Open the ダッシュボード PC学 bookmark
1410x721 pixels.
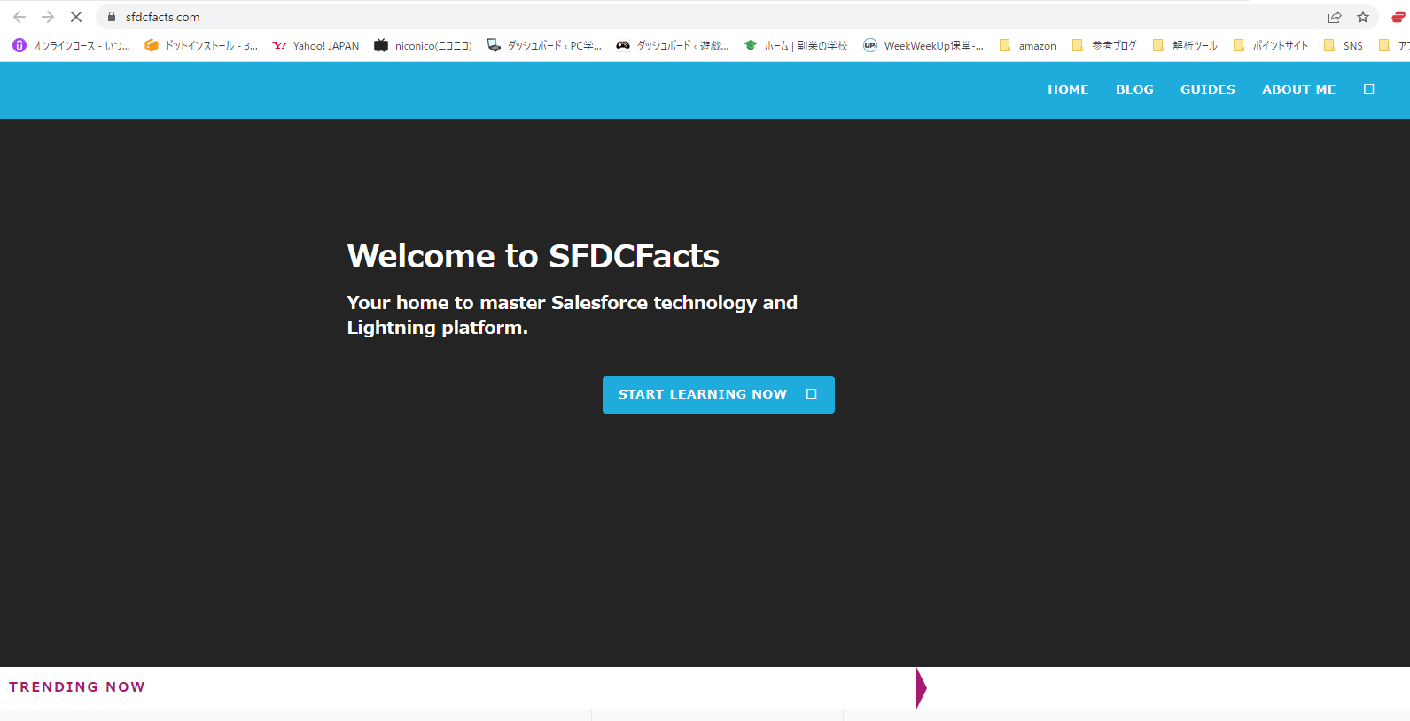coord(544,45)
